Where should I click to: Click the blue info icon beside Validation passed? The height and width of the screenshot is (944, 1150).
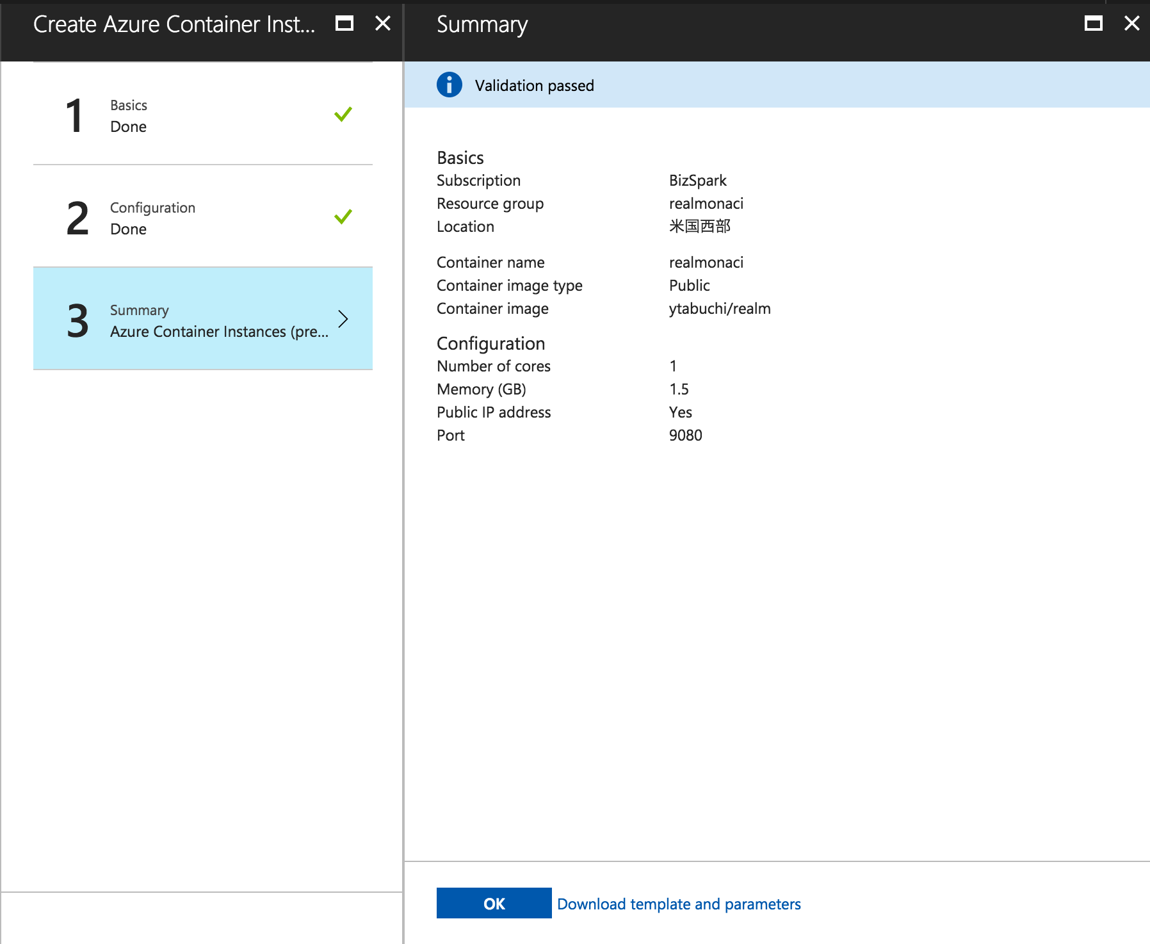pyautogui.click(x=449, y=85)
